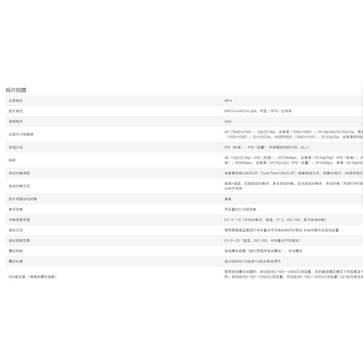Click the 自动对焦类型 row label
The image size is (363, 363).
pos(19,173)
